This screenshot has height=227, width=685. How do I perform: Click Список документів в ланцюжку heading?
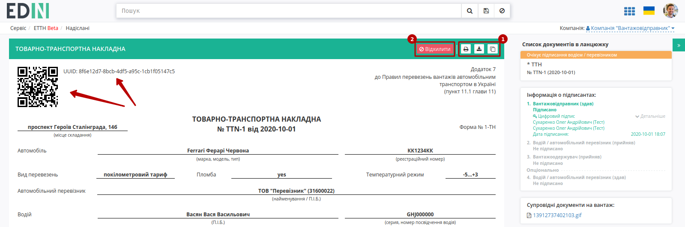click(x=565, y=45)
